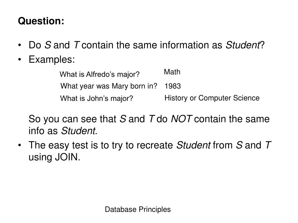Image resolution: width=298 pixels, height=223 pixels.
Task: Click 'What is Alfredo's major?' text
Action: point(100,74)
